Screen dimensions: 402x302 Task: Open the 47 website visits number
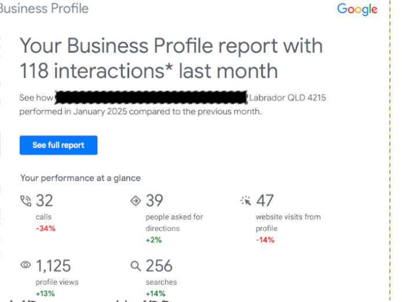(265, 200)
